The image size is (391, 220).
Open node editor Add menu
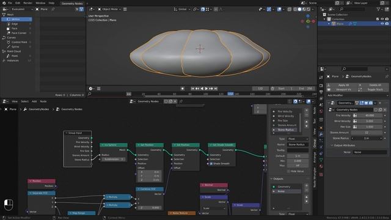coord(34,101)
